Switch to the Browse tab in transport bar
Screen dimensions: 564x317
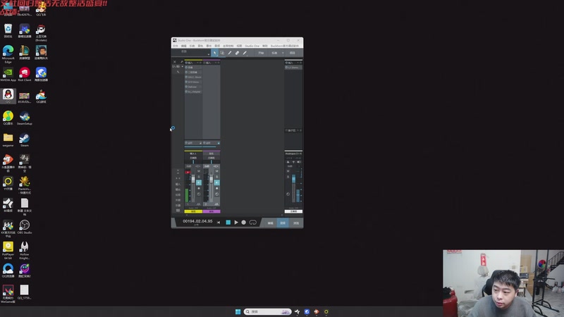(296, 223)
